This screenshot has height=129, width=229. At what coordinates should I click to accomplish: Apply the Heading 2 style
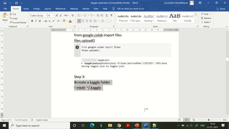[x=162, y=18]
